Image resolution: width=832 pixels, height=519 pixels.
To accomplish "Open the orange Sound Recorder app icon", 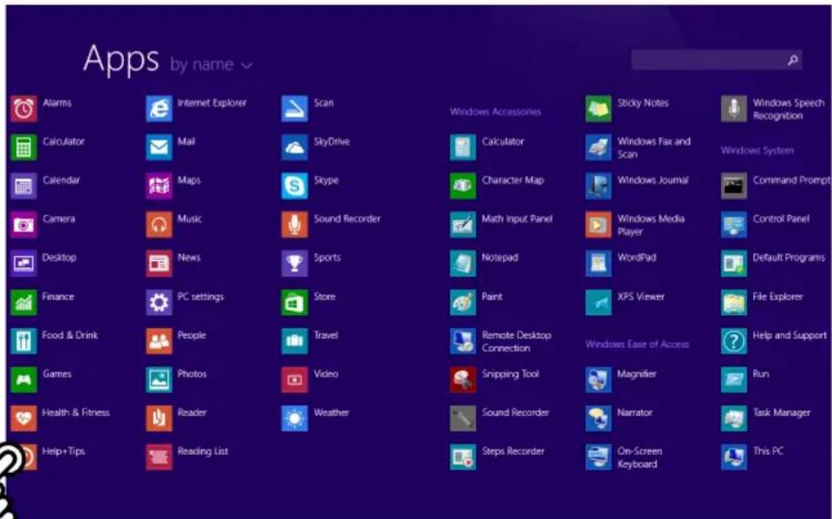I will point(294,225).
